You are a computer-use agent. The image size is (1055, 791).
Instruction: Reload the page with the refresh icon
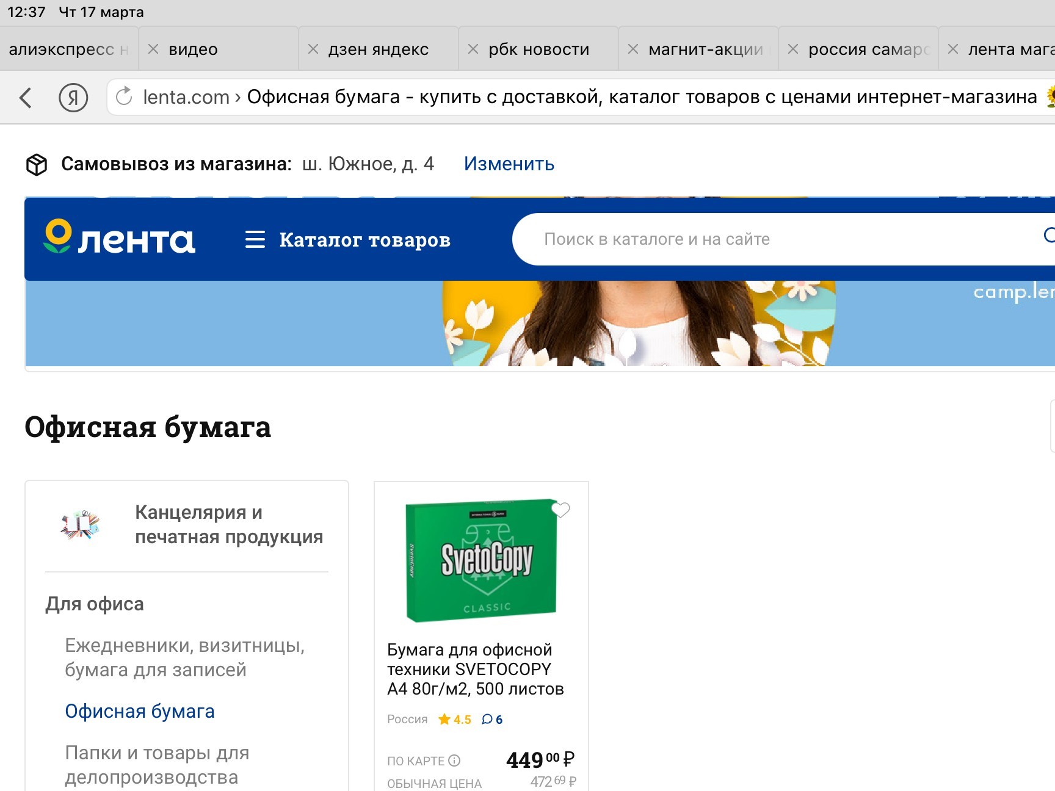pyautogui.click(x=124, y=96)
